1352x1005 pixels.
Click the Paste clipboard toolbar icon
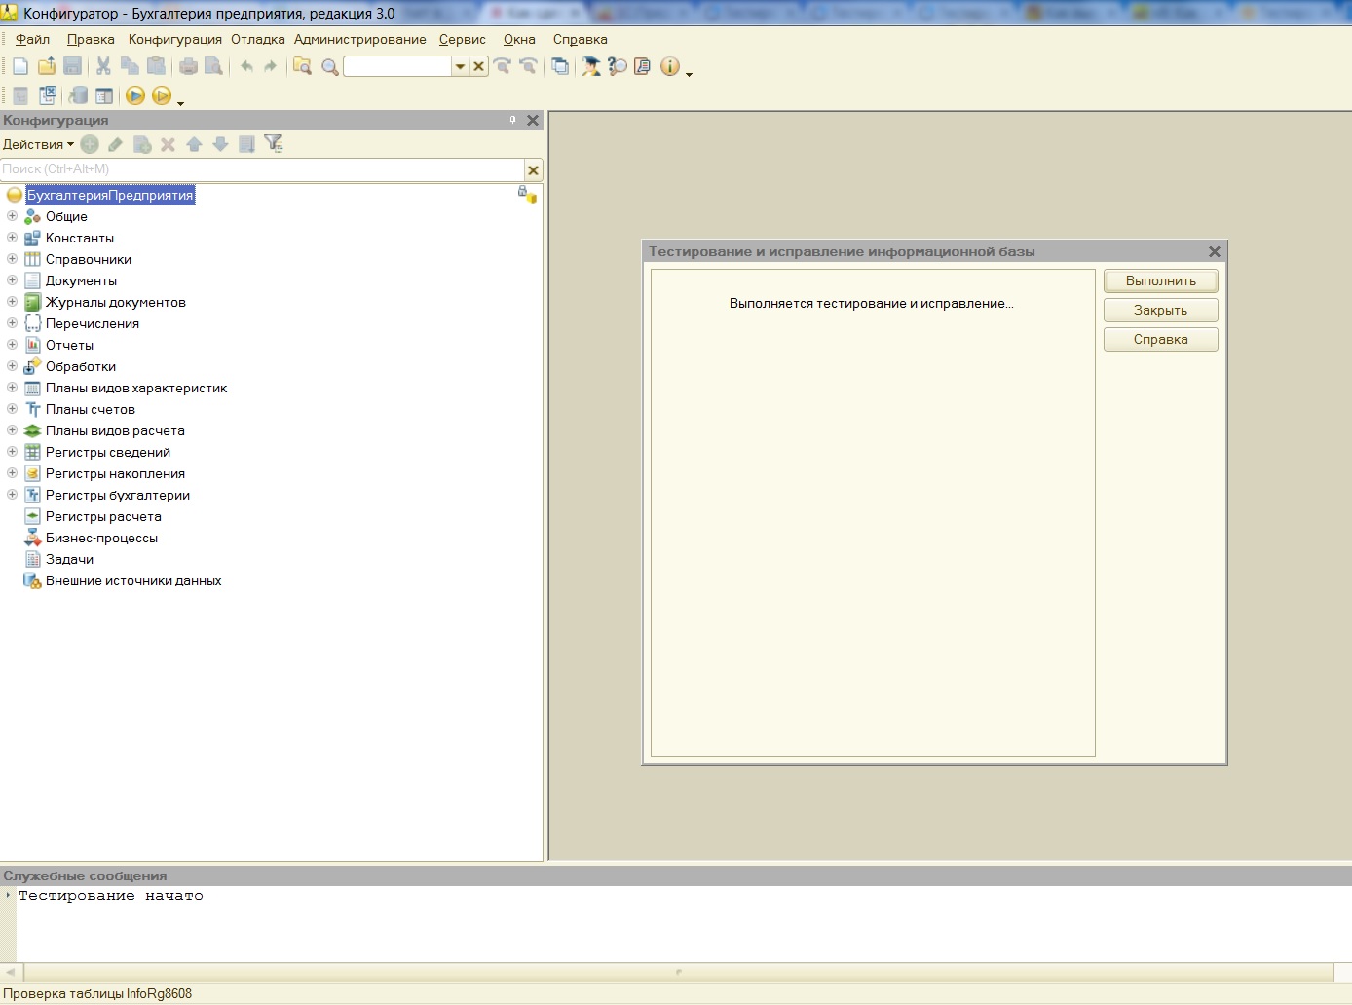[156, 66]
